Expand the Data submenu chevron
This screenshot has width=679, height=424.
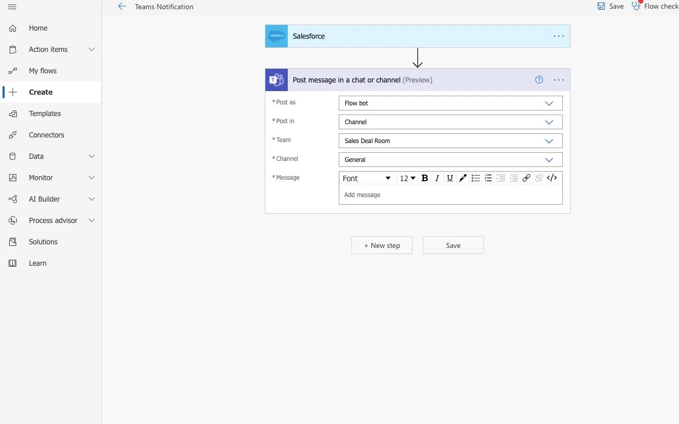click(x=92, y=156)
